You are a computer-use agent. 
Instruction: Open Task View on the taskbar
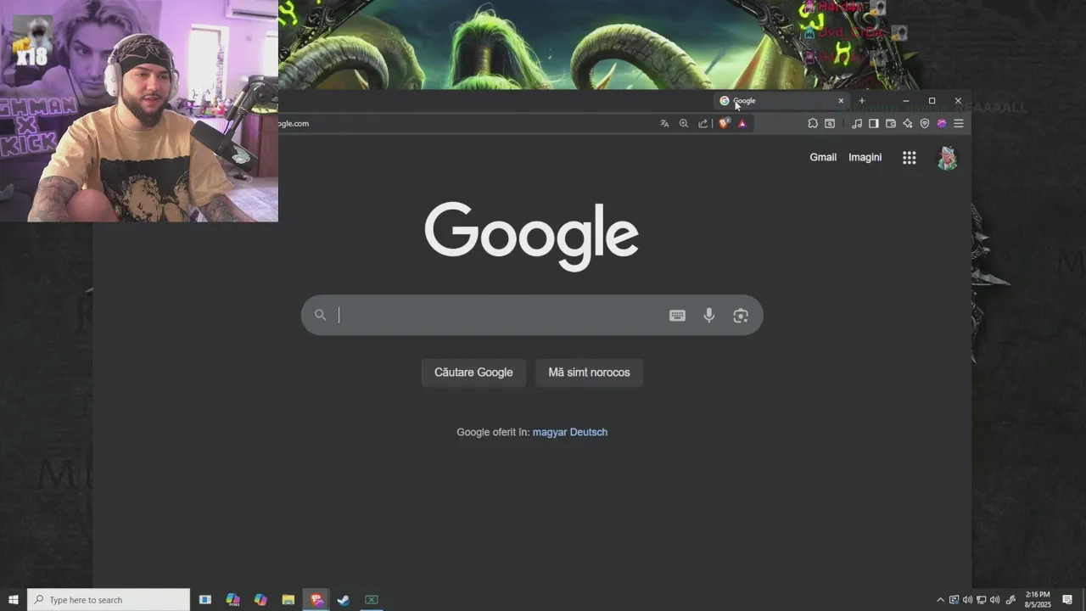tap(204, 600)
